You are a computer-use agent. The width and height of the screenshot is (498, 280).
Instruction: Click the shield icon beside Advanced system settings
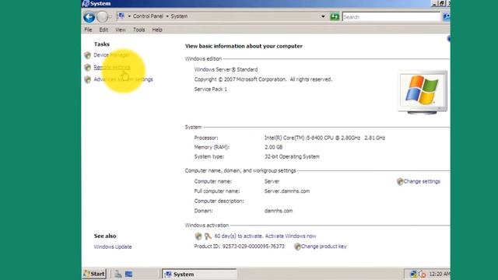88,79
